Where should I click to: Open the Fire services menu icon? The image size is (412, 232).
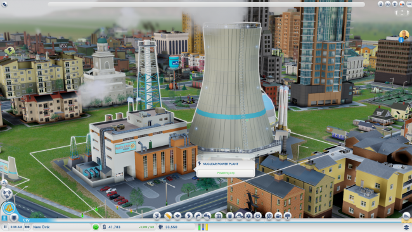click(240, 216)
